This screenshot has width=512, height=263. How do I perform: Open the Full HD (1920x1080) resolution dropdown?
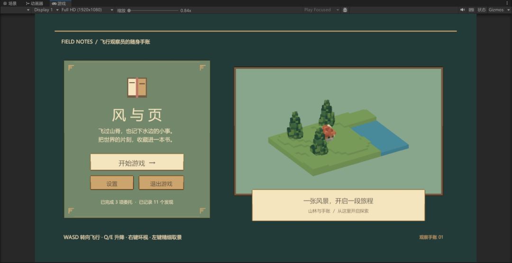[87, 10]
